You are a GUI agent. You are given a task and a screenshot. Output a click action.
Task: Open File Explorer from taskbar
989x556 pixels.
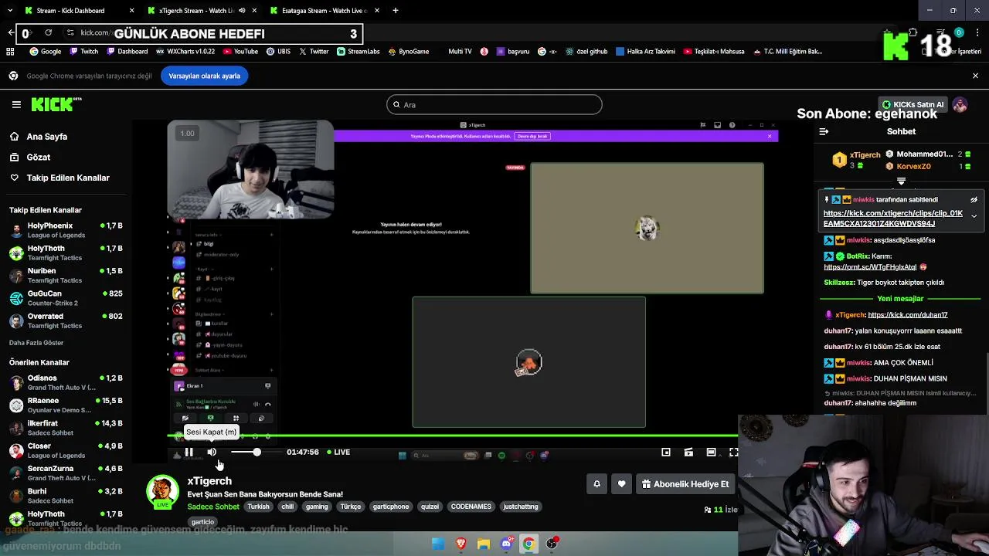(x=484, y=544)
